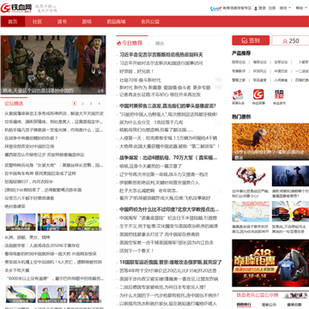Open the 老兵公益 nav tab
The image size is (309, 309).
point(150,21)
